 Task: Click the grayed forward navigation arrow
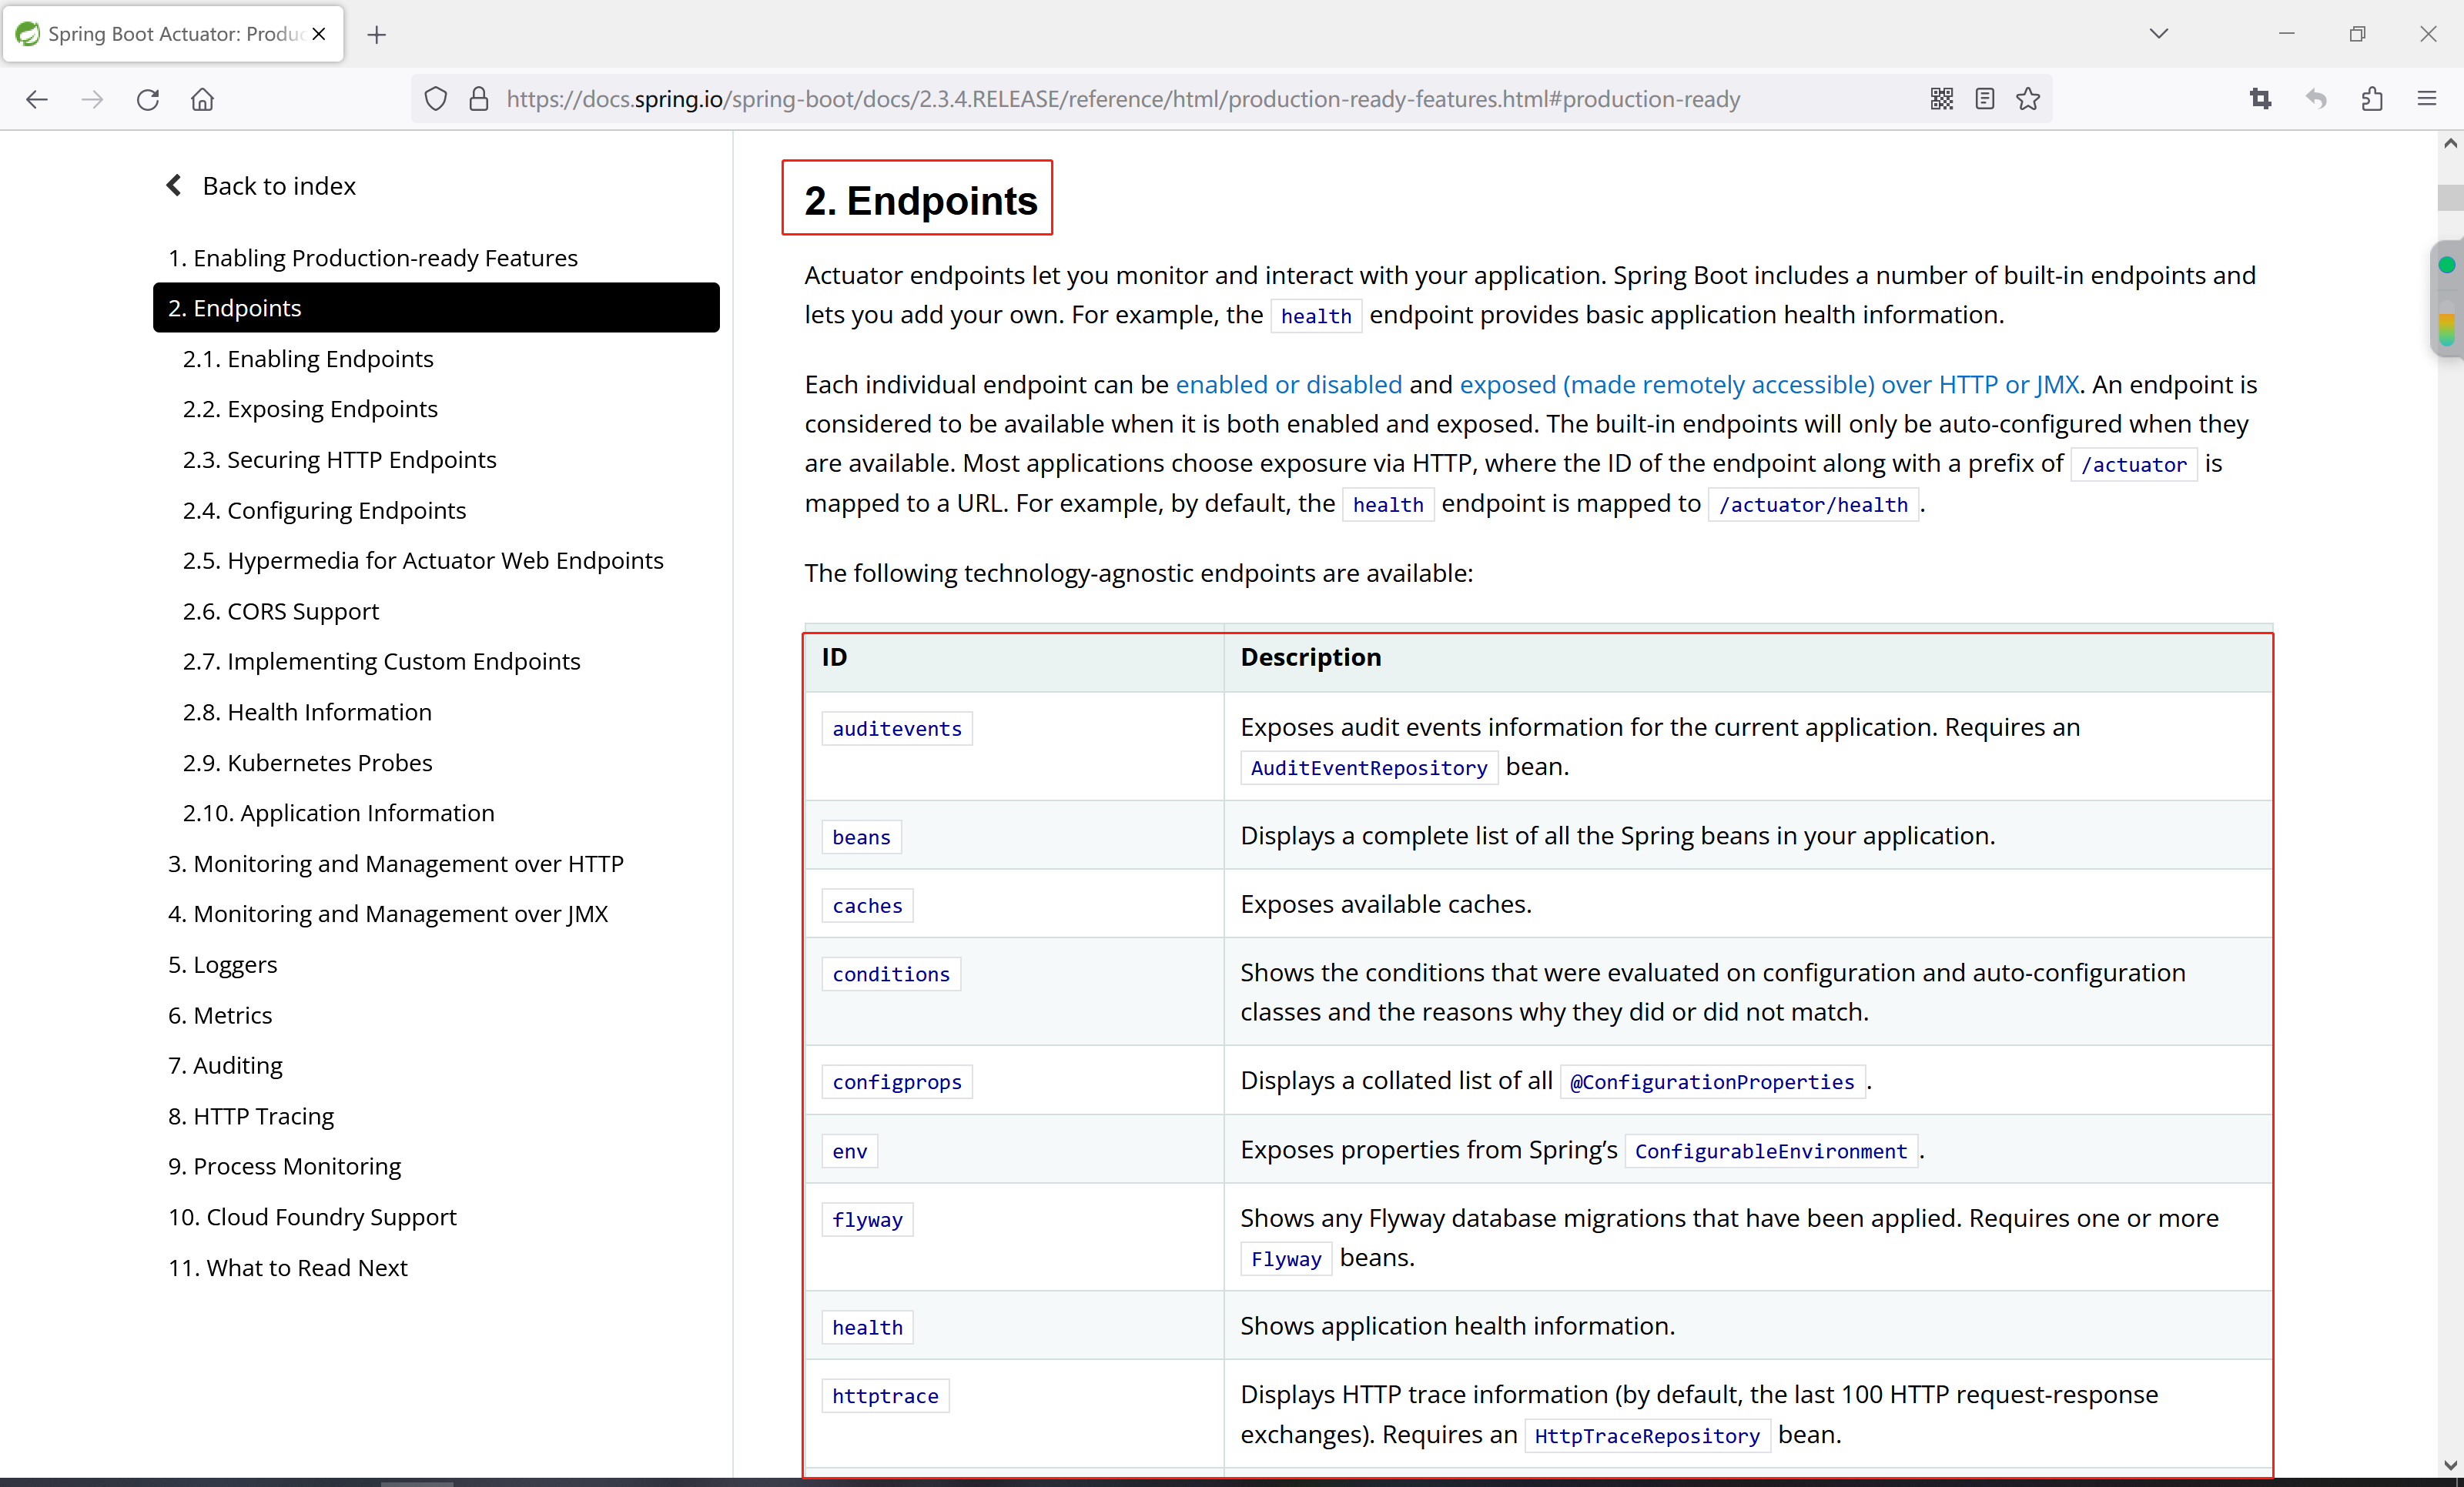[92, 99]
